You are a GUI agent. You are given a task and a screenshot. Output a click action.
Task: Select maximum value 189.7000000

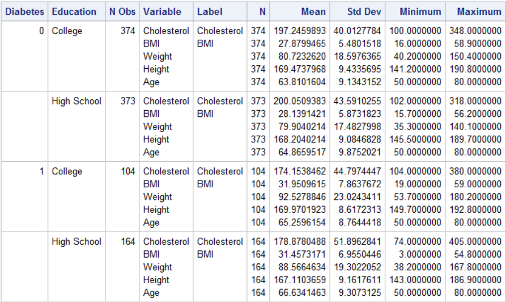[475, 139]
